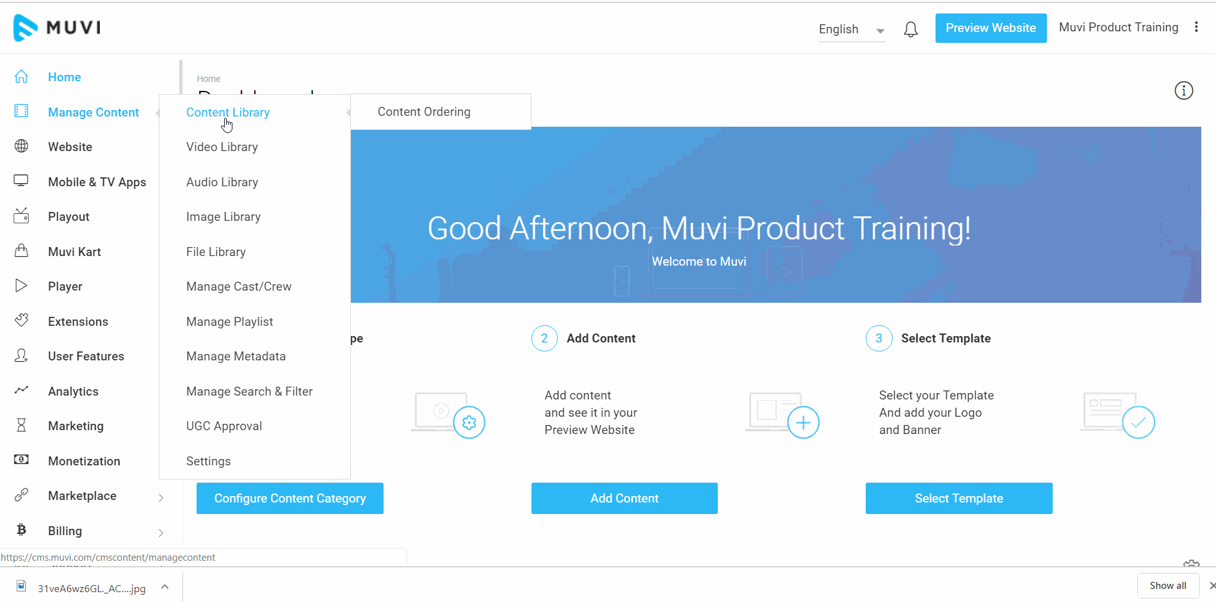Click the step 2 circle number
Screen dimensions: 1216x603
click(544, 338)
